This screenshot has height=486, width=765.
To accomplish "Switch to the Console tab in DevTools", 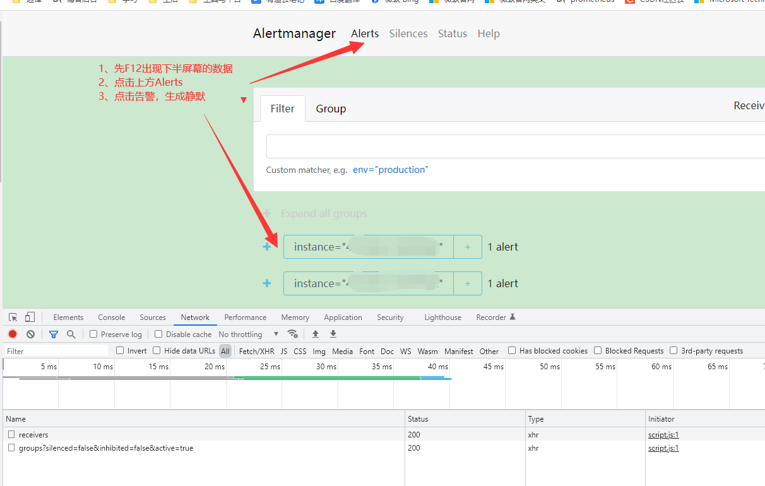I will coord(111,317).
